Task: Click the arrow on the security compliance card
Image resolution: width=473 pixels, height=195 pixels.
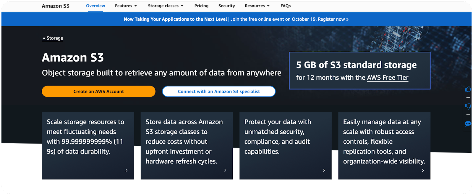Action: pyautogui.click(x=324, y=170)
